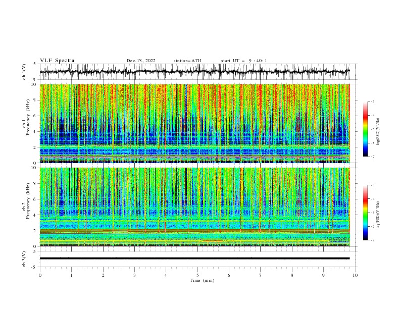Select the date label "Dec. 18, 2022"
This screenshot has width=400, height=309.
(141, 61)
